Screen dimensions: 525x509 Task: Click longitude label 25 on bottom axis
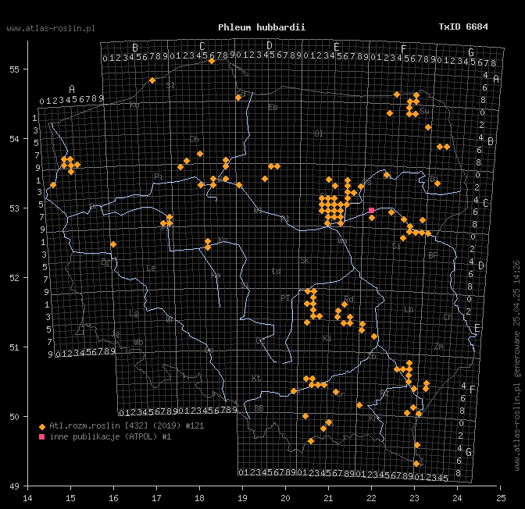pyautogui.click(x=501, y=498)
